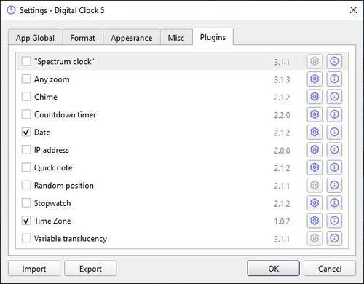Show info about Spectrum clock plugin
Screen dimensions: 364x284
coord(334,61)
